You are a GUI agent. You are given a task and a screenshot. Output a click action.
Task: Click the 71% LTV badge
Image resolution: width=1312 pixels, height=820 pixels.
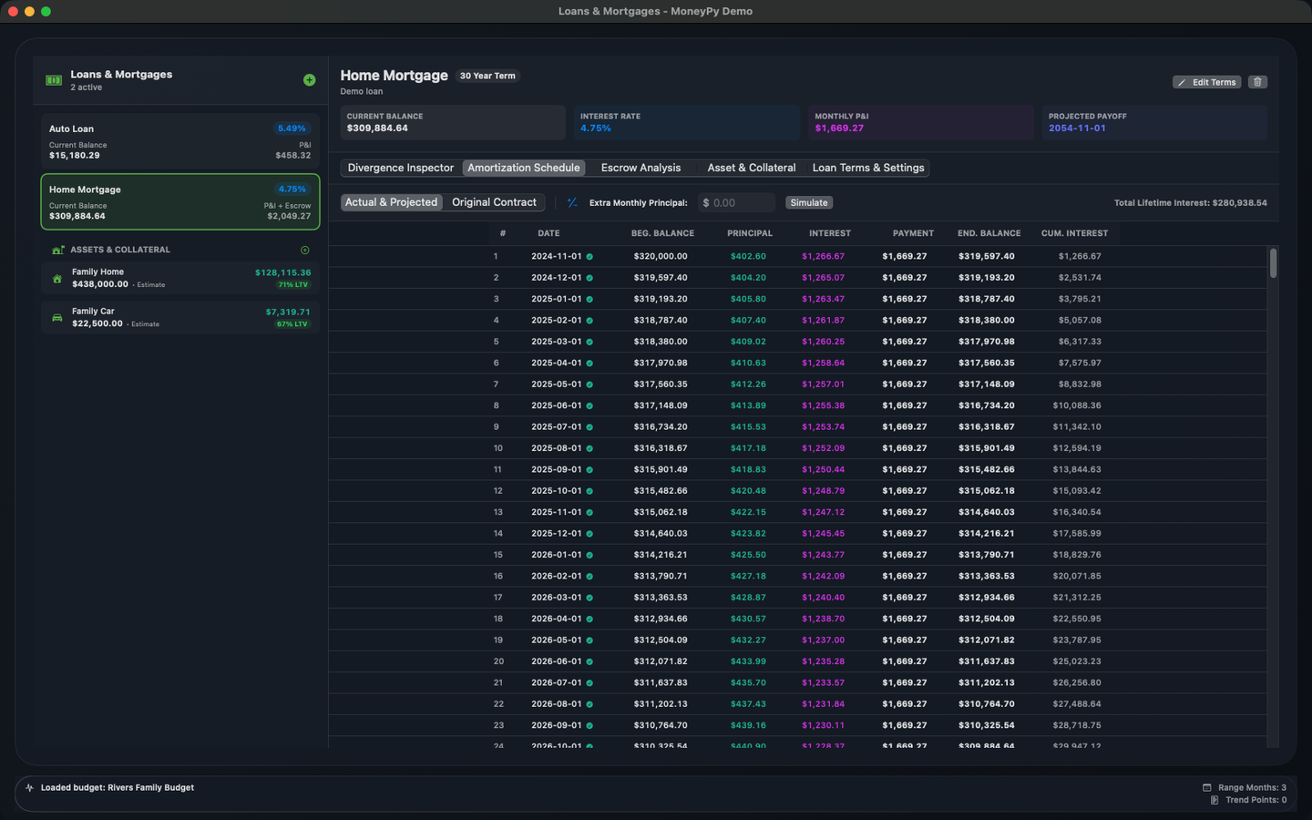pos(292,285)
